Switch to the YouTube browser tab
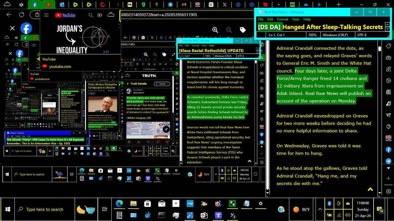The width and height of the screenshot is (394, 221). [x=49, y=5]
